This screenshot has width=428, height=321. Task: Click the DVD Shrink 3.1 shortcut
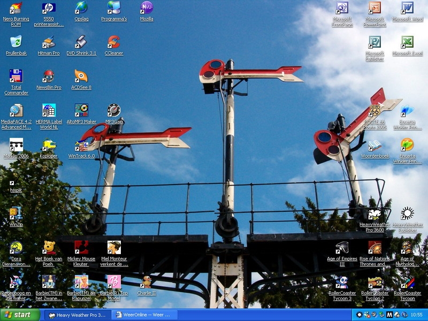81,42
